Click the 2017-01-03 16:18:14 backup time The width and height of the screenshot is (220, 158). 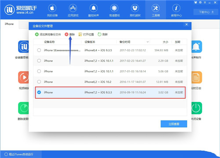point(133,72)
